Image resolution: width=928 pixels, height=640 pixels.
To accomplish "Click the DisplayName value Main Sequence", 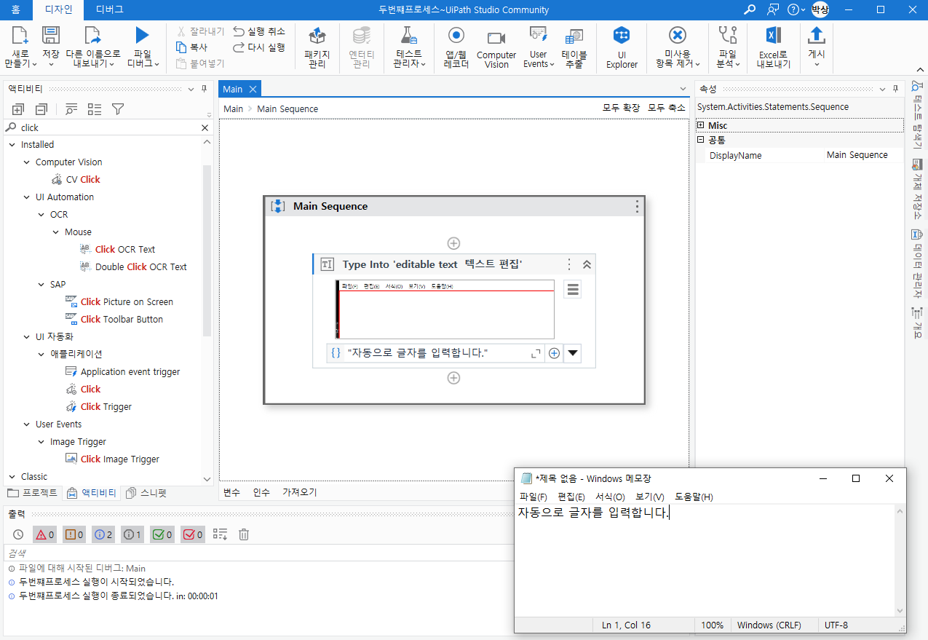I will 863,155.
